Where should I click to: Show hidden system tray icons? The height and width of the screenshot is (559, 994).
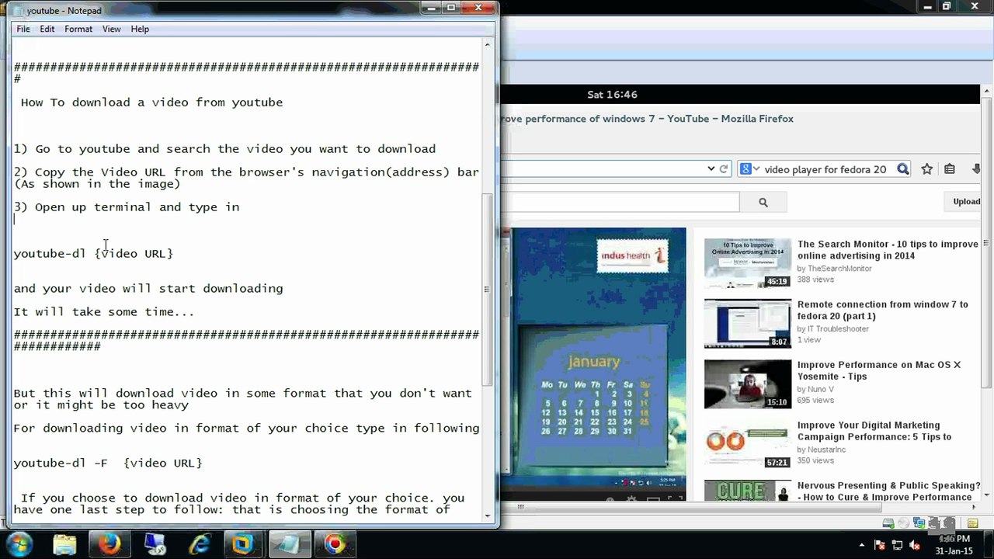click(862, 544)
